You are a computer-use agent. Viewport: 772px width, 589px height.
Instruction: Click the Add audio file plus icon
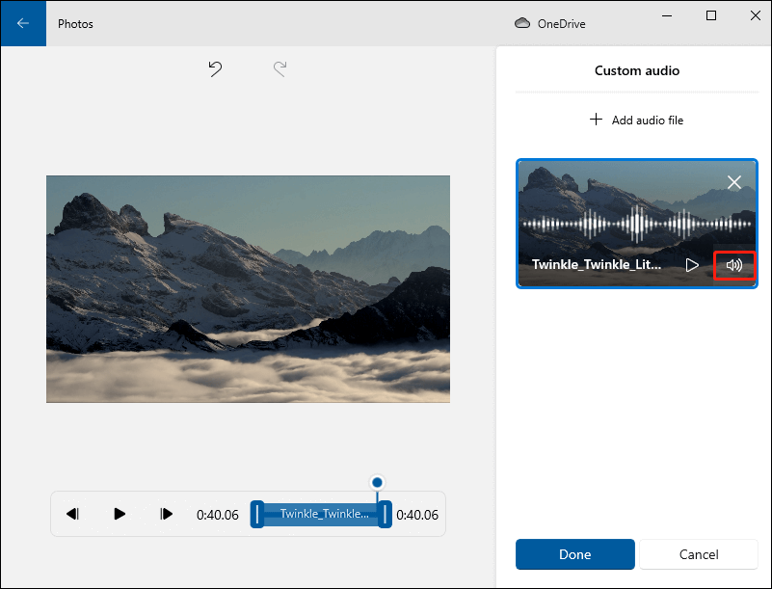point(596,120)
